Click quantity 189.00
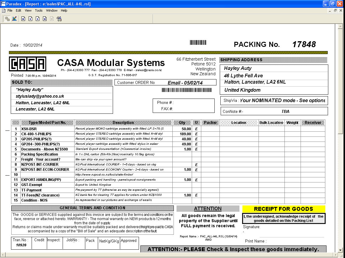 tap(185, 134)
